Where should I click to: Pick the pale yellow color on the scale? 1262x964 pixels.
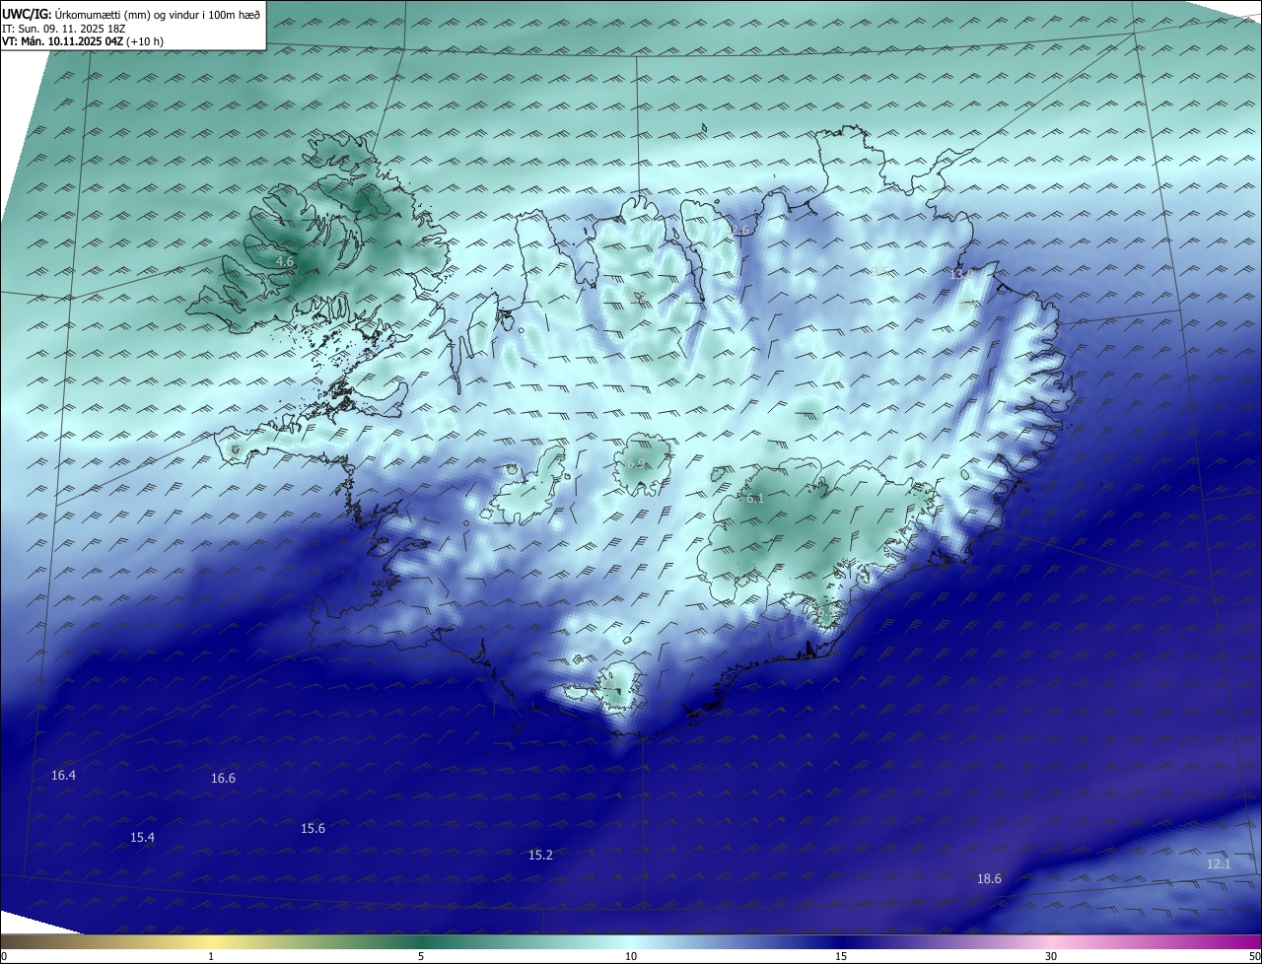click(211, 942)
